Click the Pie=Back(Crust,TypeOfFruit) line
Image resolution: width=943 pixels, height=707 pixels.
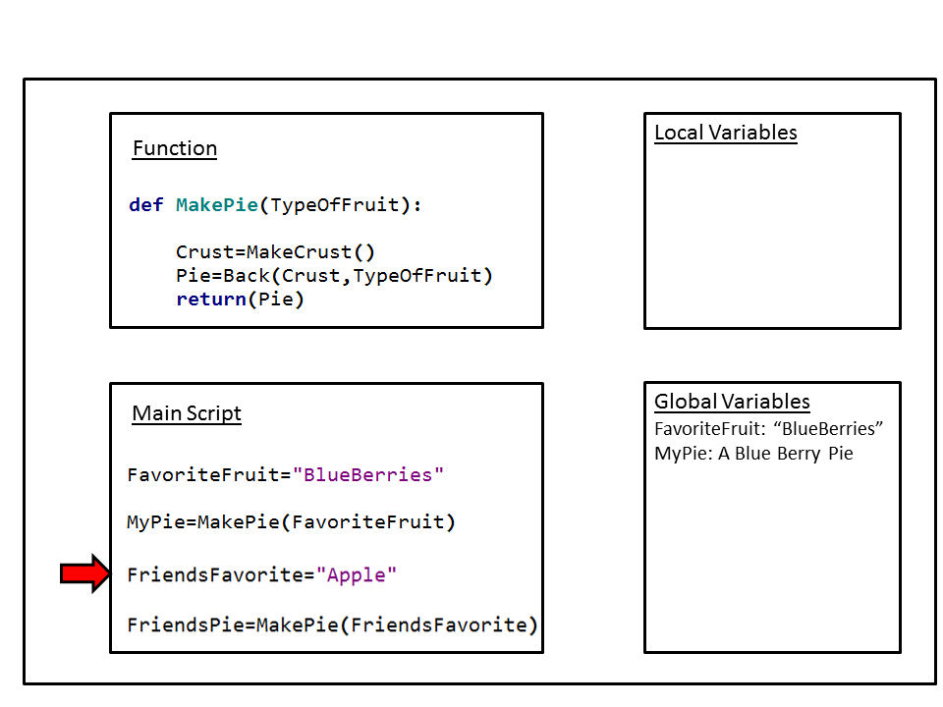point(334,276)
